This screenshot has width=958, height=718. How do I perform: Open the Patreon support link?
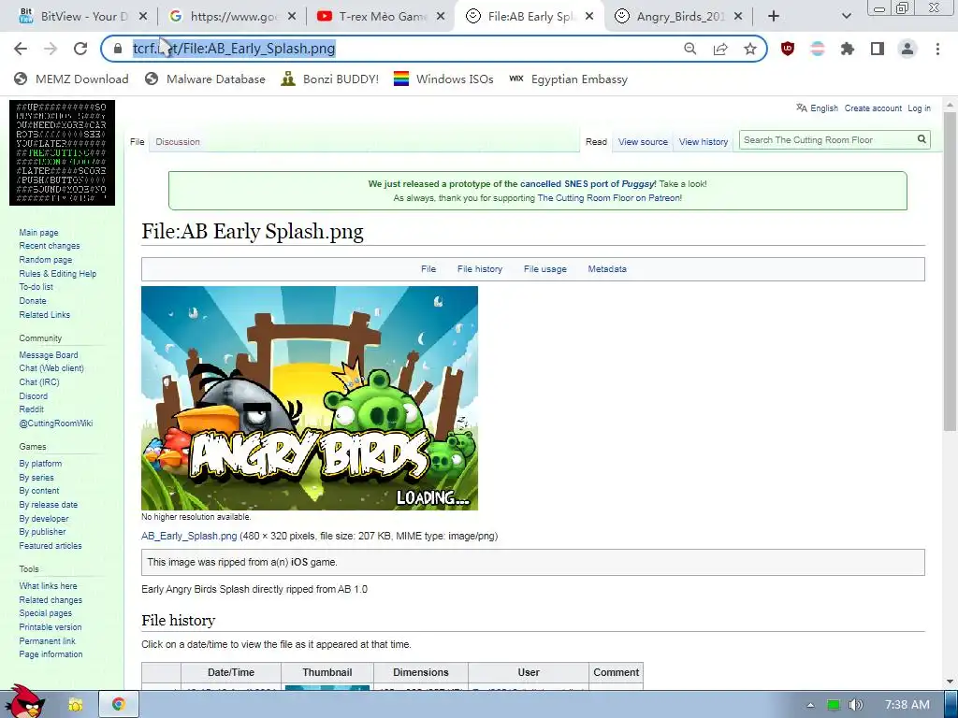(x=610, y=198)
